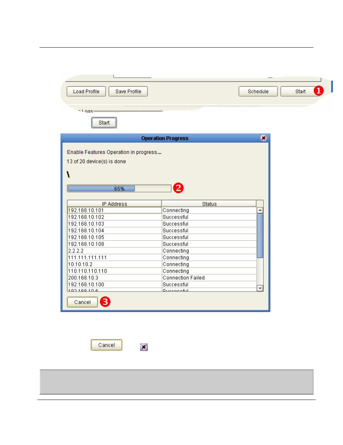Open the Schedule button
Viewport: 343px width, 445px height.
tap(258, 92)
